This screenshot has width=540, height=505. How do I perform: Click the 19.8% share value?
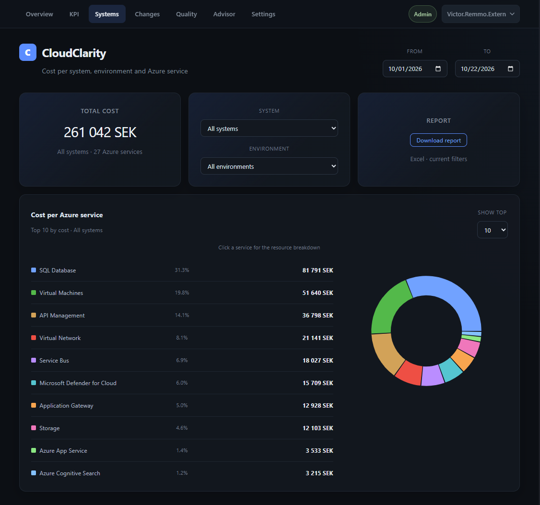pyautogui.click(x=182, y=293)
